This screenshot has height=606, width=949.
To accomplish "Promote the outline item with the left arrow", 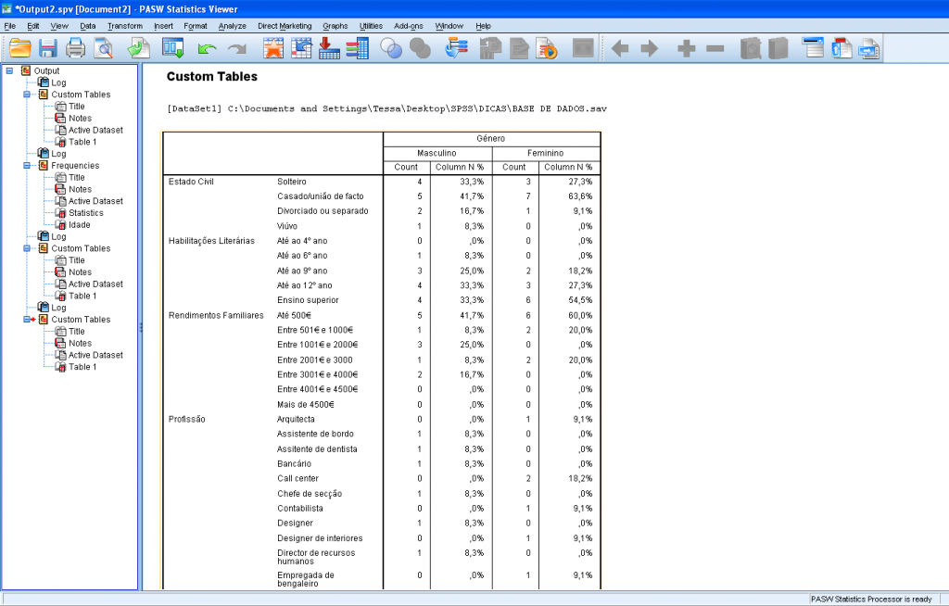I will [618, 47].
